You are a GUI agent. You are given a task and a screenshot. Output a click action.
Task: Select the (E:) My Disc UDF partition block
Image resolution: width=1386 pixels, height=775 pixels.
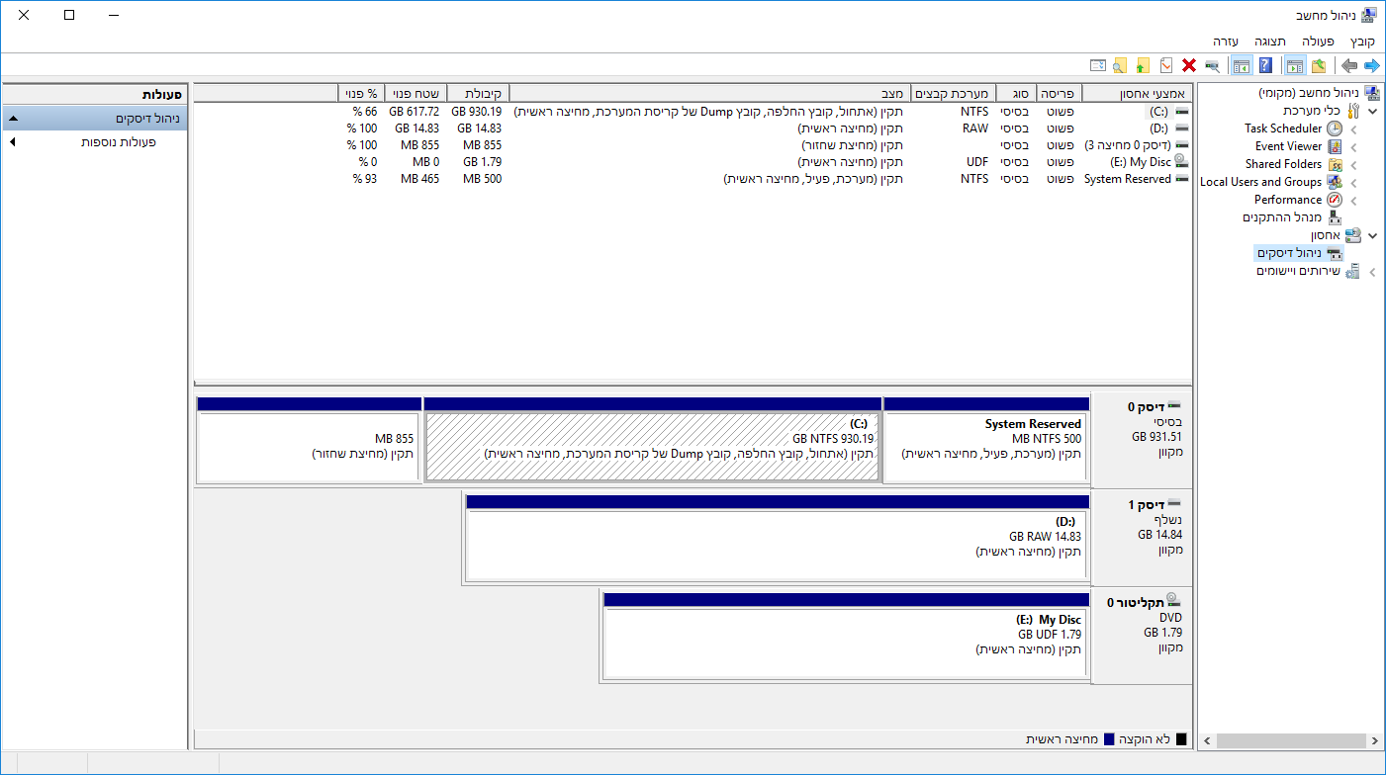[x=845, y=637]
